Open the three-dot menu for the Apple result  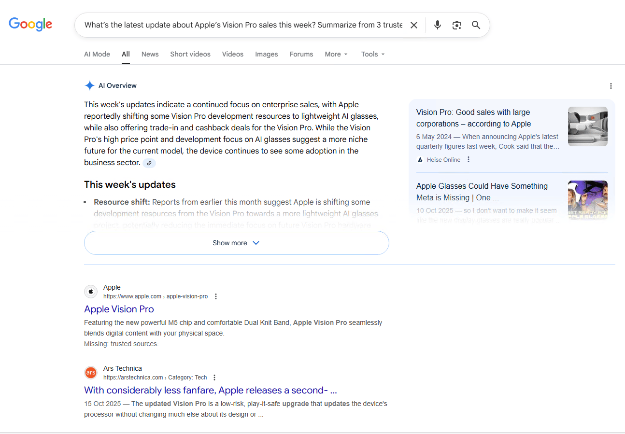(x=216, y=296)
